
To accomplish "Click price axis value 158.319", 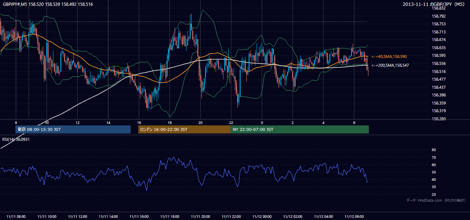I will point(439,111).
